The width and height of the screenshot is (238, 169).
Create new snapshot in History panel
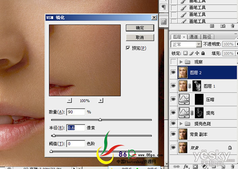[223, 26]
